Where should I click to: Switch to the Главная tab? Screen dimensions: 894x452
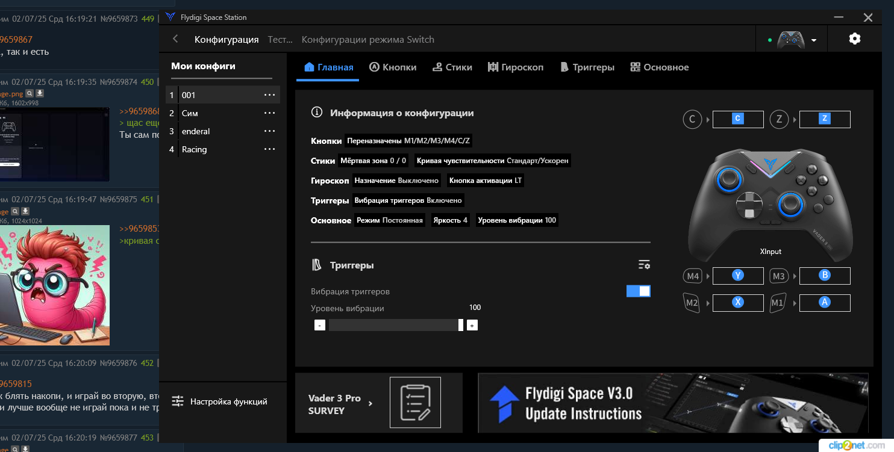(x=328, y=67)
